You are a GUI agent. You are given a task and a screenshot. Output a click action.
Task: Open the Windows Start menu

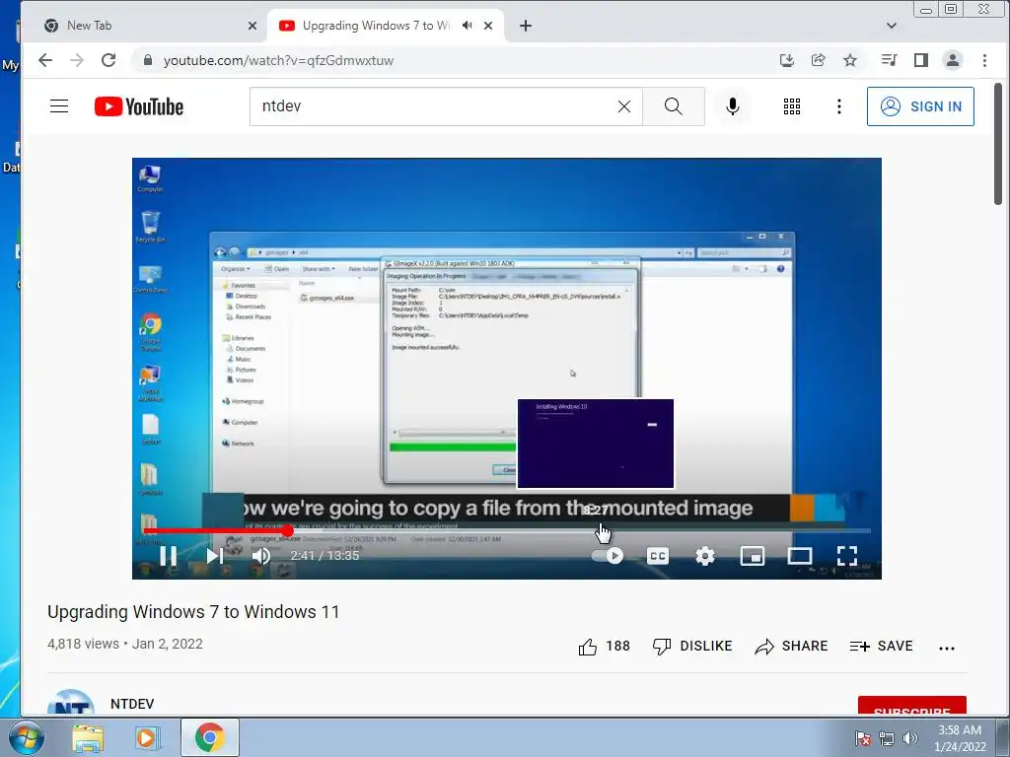tap(26, 737)
